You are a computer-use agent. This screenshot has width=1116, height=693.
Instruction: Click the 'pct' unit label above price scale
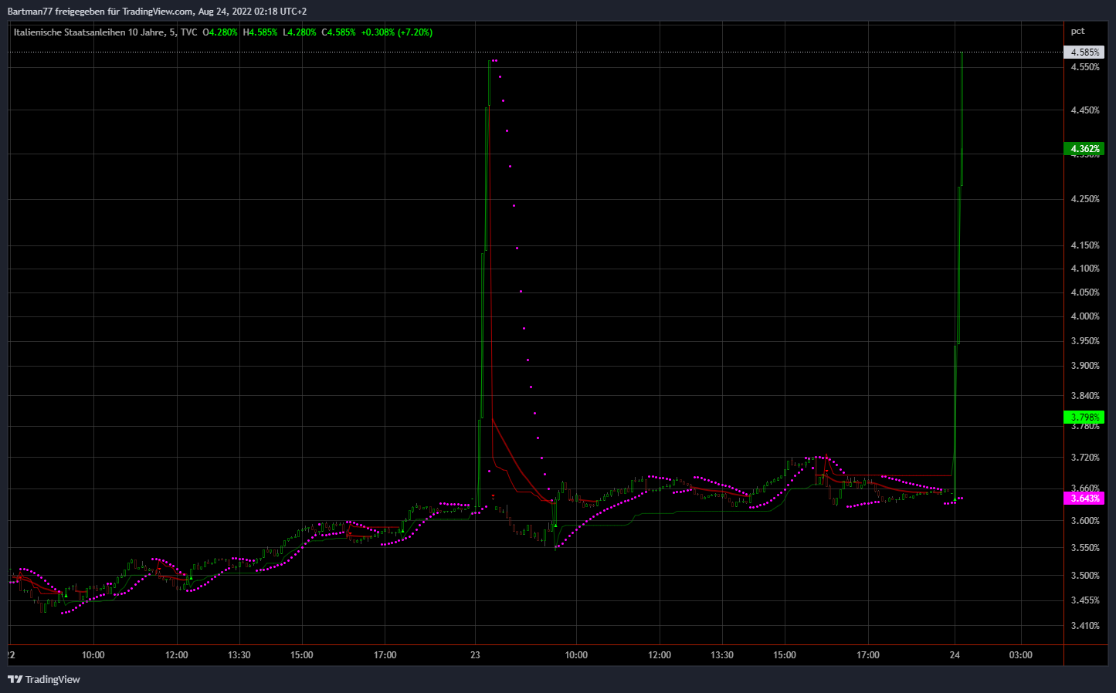(1077, 32)
